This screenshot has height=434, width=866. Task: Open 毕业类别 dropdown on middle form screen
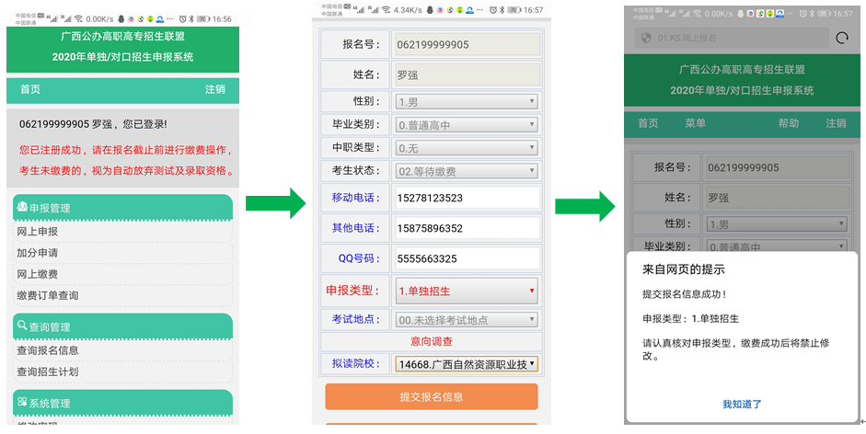[467, 125]
